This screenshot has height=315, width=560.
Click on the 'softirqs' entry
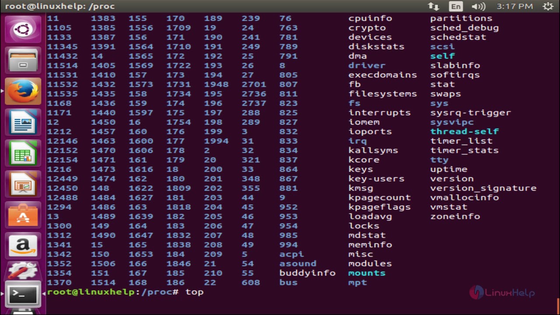click(x=455, y=75)
